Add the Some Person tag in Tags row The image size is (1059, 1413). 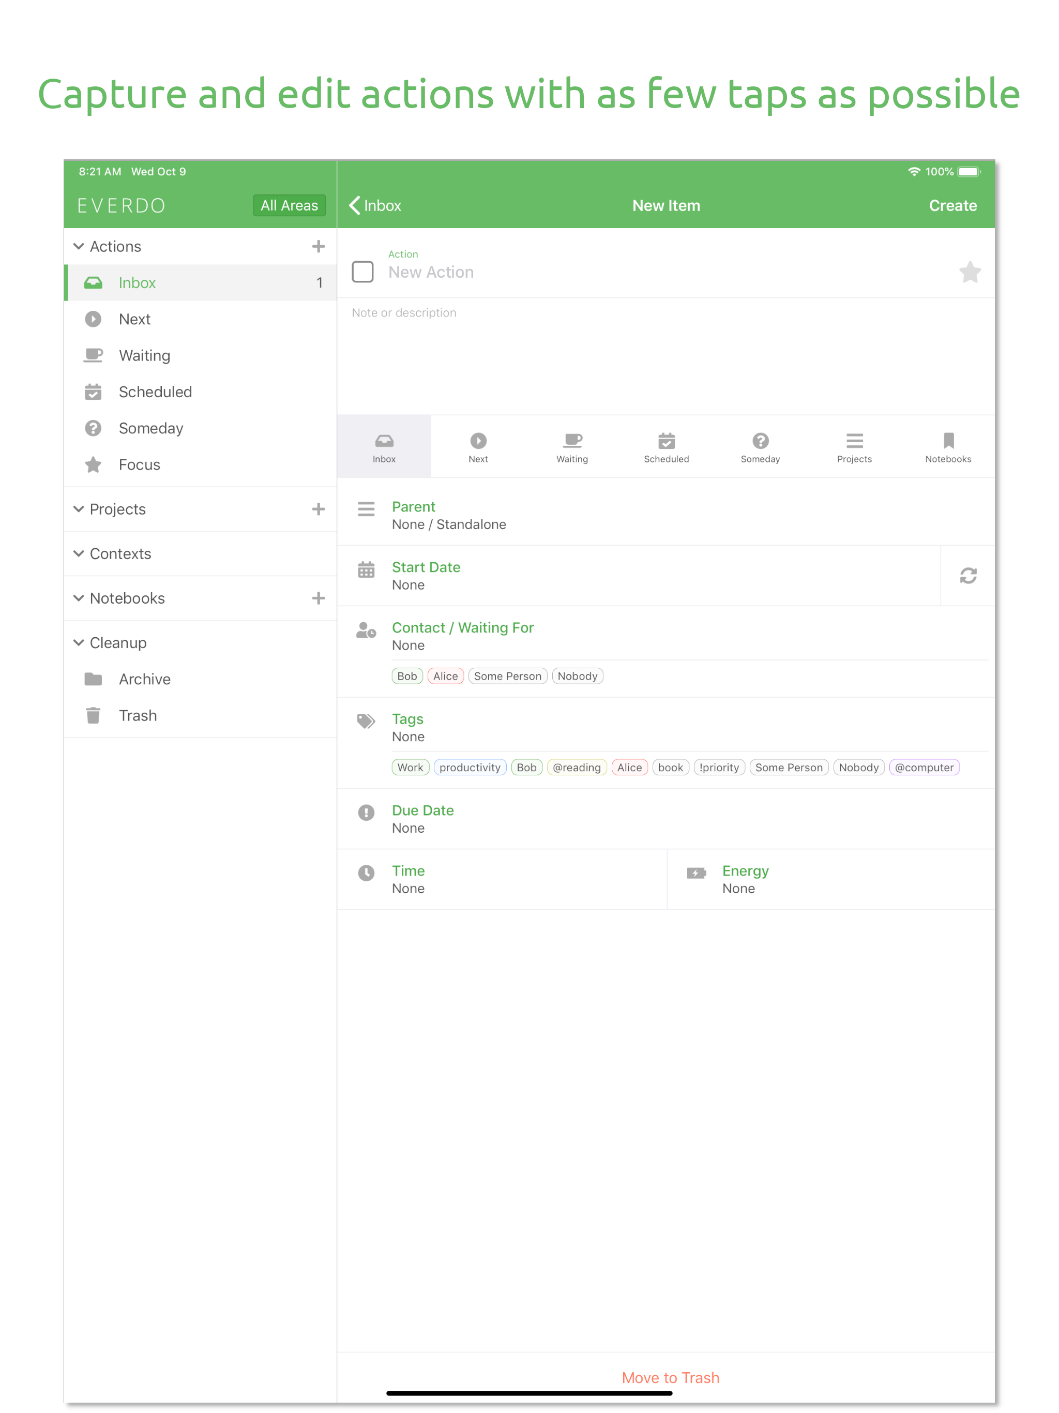point(789,767)
